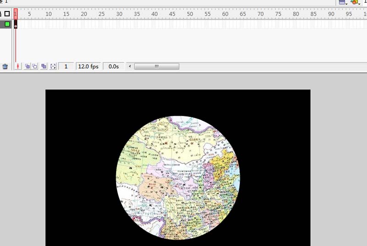Delete the layer with the trash icon
367x246 pixels.
click(x=5, y=66)
